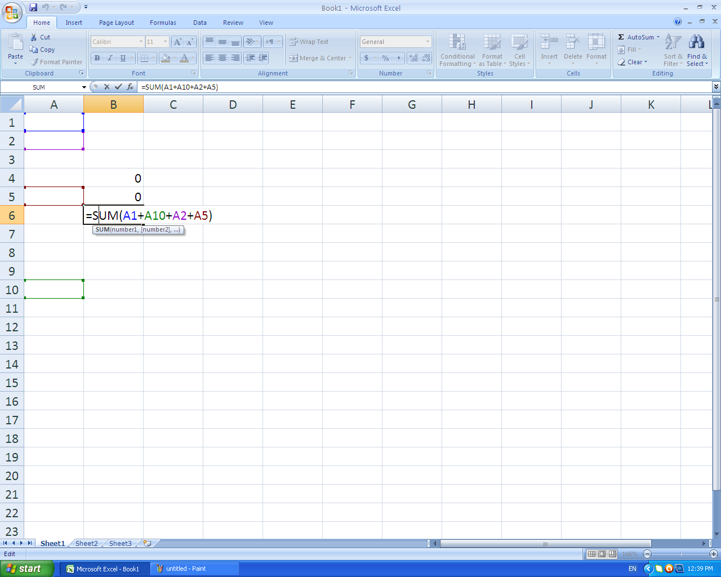This screenshot has height=577, width=721.
Task: Click the AutoSum sigma icon
Action: [x=621, y=37]
